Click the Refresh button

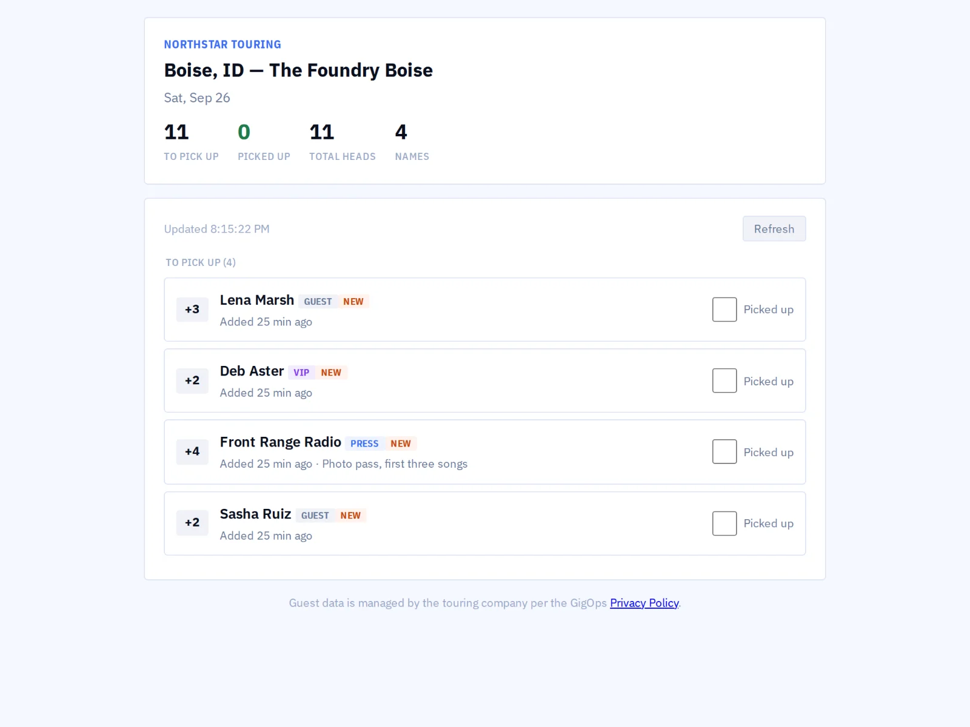pos(774,229)
